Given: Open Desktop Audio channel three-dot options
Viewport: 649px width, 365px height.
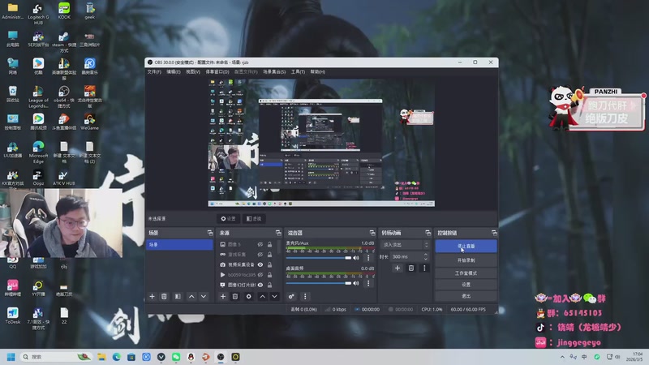Looking at the screenshot, I should coord(368,283).
